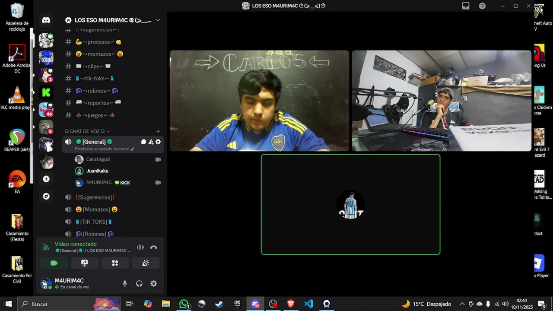Open Discover servers compass icon
The image size is (553, 311).
click(x=46, y=196)
